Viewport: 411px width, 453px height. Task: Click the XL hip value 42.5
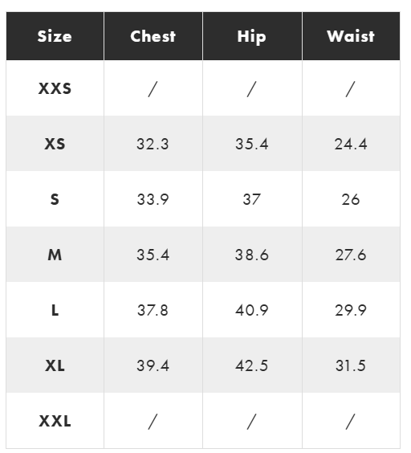251,365
